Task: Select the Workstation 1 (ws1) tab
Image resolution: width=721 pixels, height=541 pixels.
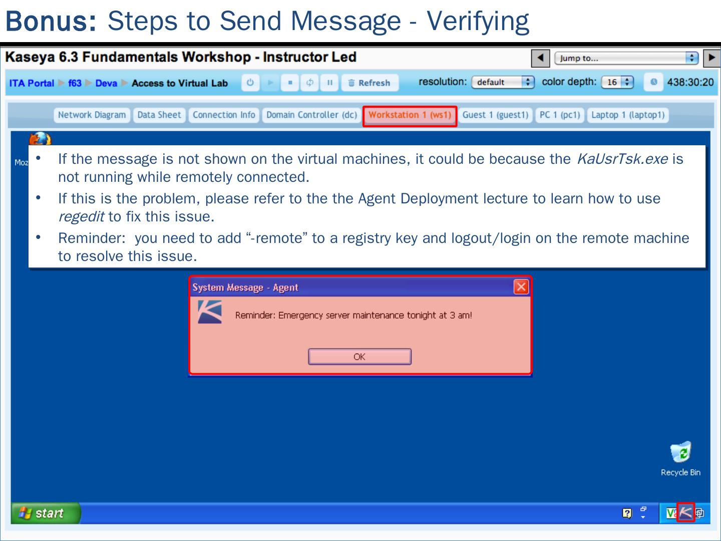Action: [410, 115]
